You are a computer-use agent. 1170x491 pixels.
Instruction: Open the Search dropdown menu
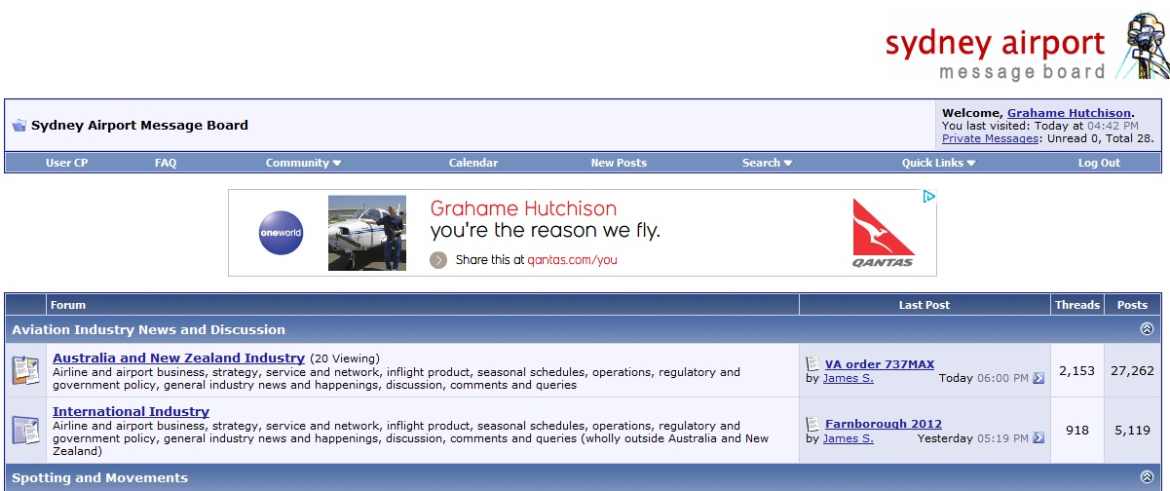(x=767, y=163)
